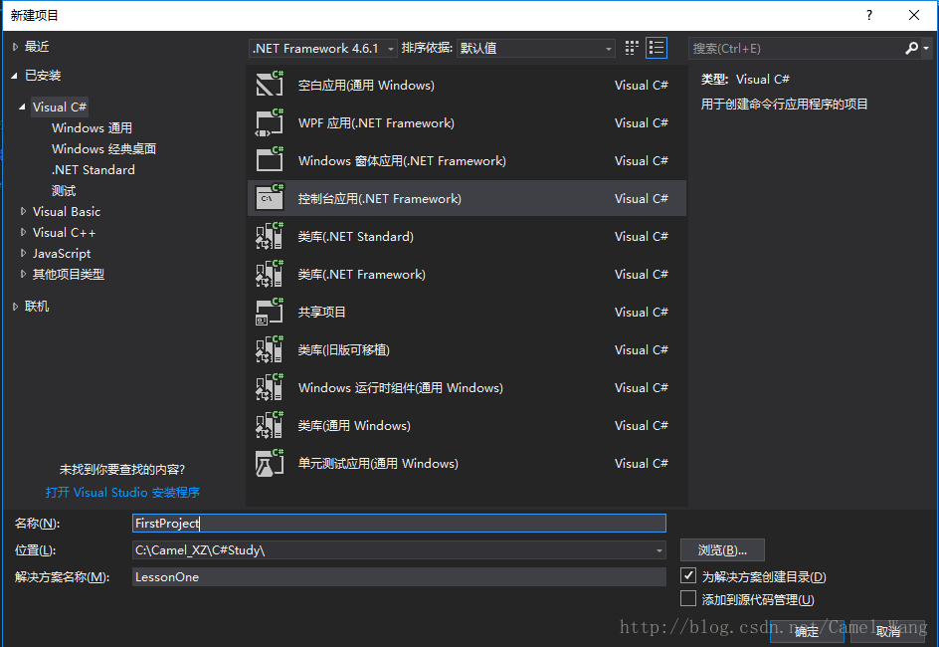This screenshot has width=939, height=647.
Task: Expand the Visual Basic tree node
Action: tap(23, 211)
